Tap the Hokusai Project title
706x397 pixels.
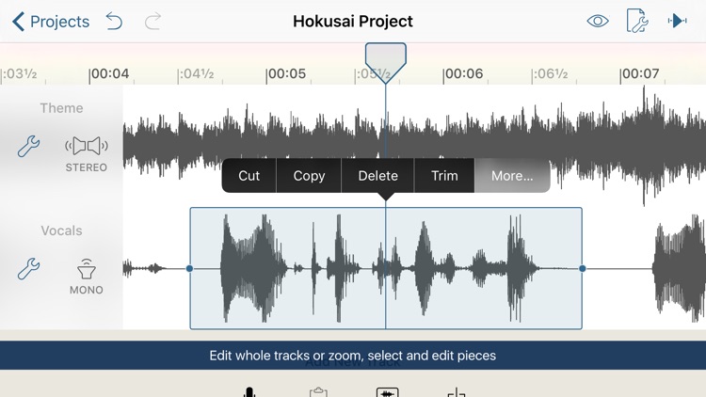pos(353,21)
